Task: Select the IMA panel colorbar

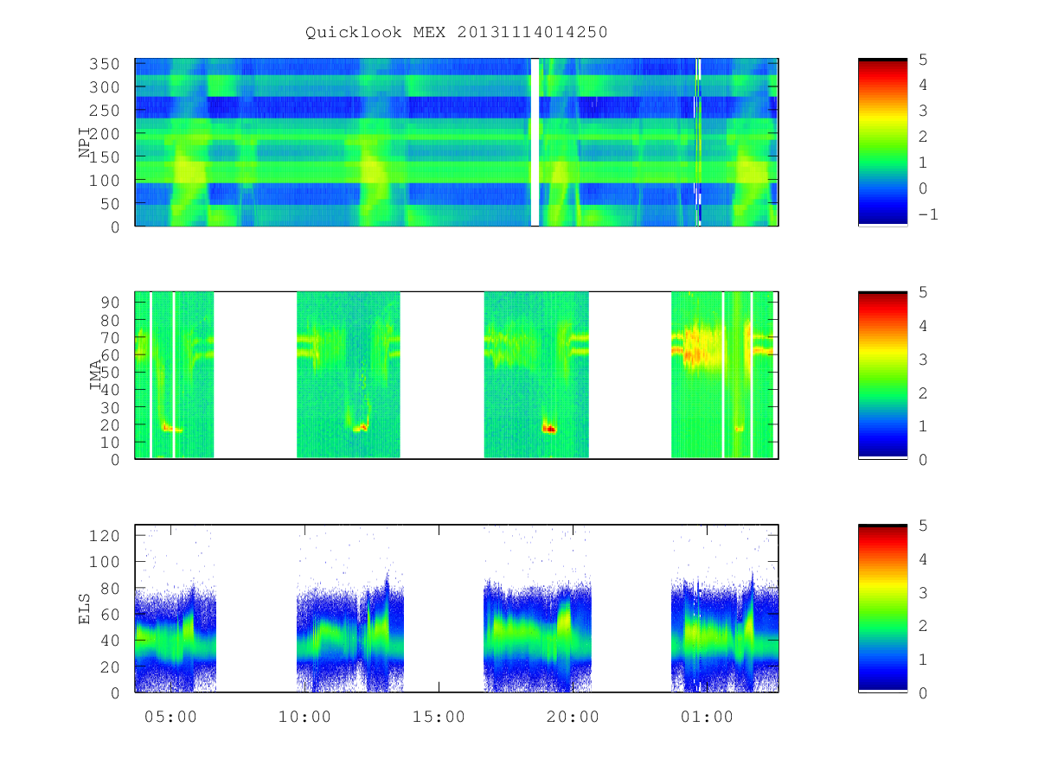Action: (882, 375)
